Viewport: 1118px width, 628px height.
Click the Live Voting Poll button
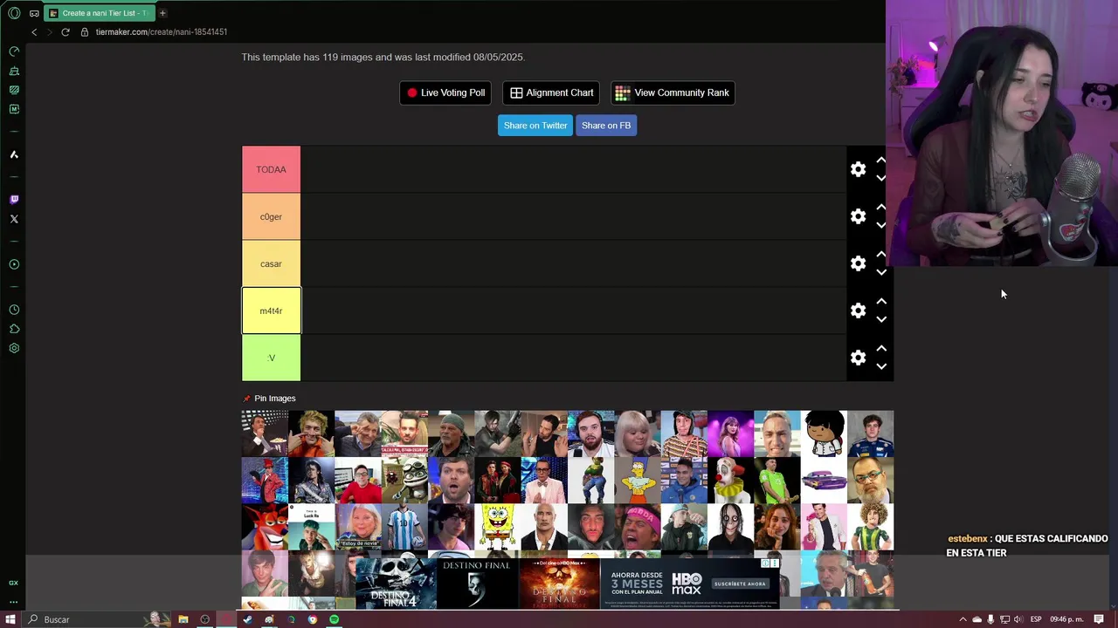pos(445,92)
